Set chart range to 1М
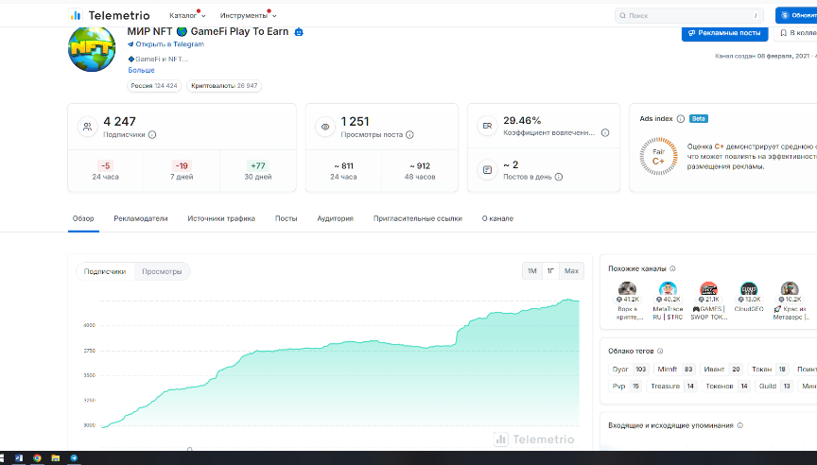 (x=532, y=270)
